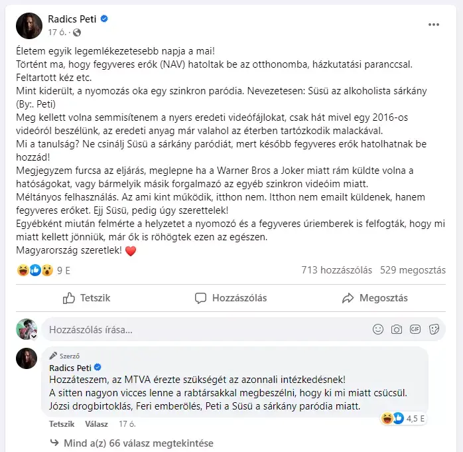Open the 4,5 E comment reactions
The image size is (463, 452).
click(403, 418)
